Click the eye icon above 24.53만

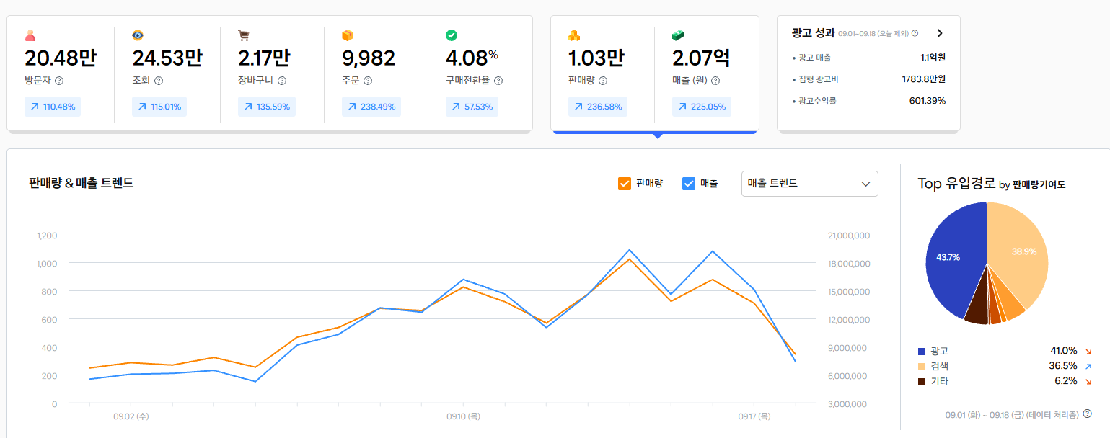click(x=138, y=35)
